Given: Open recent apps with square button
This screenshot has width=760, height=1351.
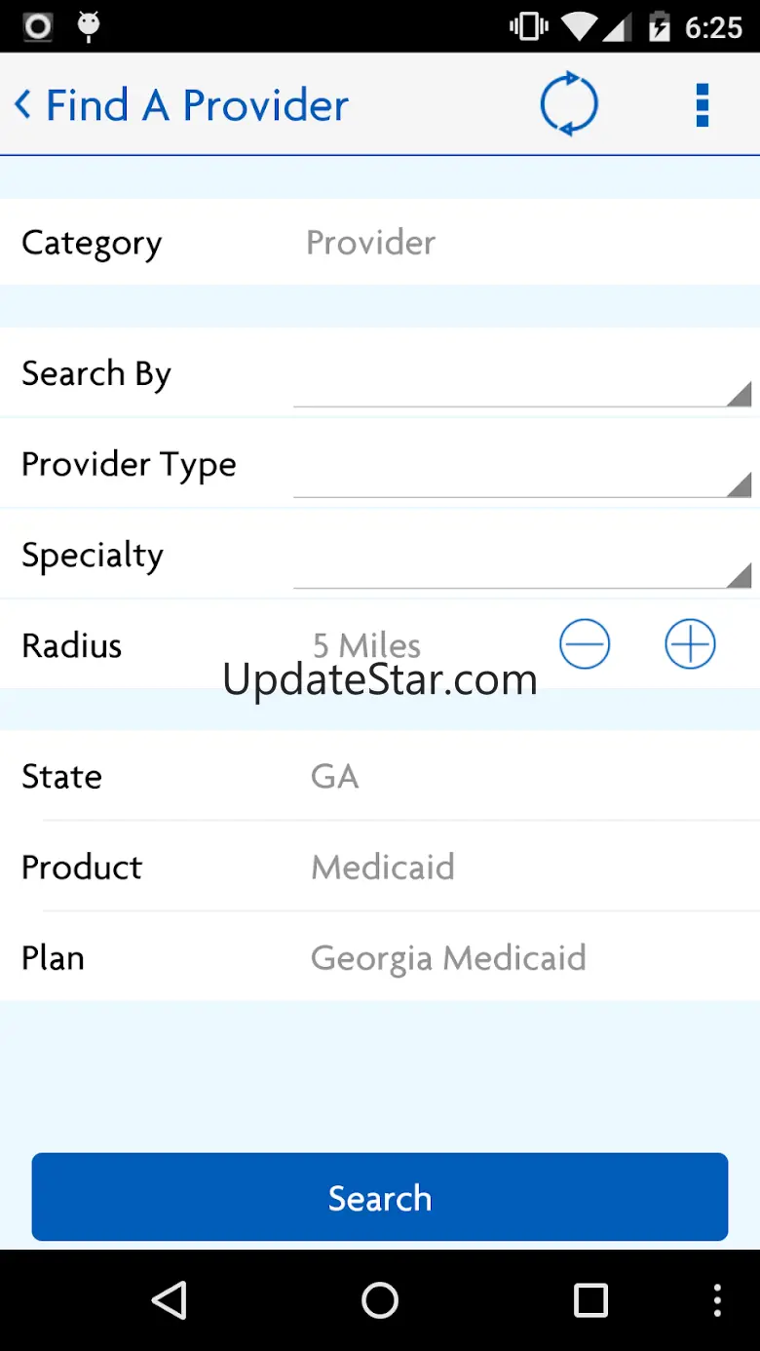Looking at the screenshot, I should click(590, 1299).
